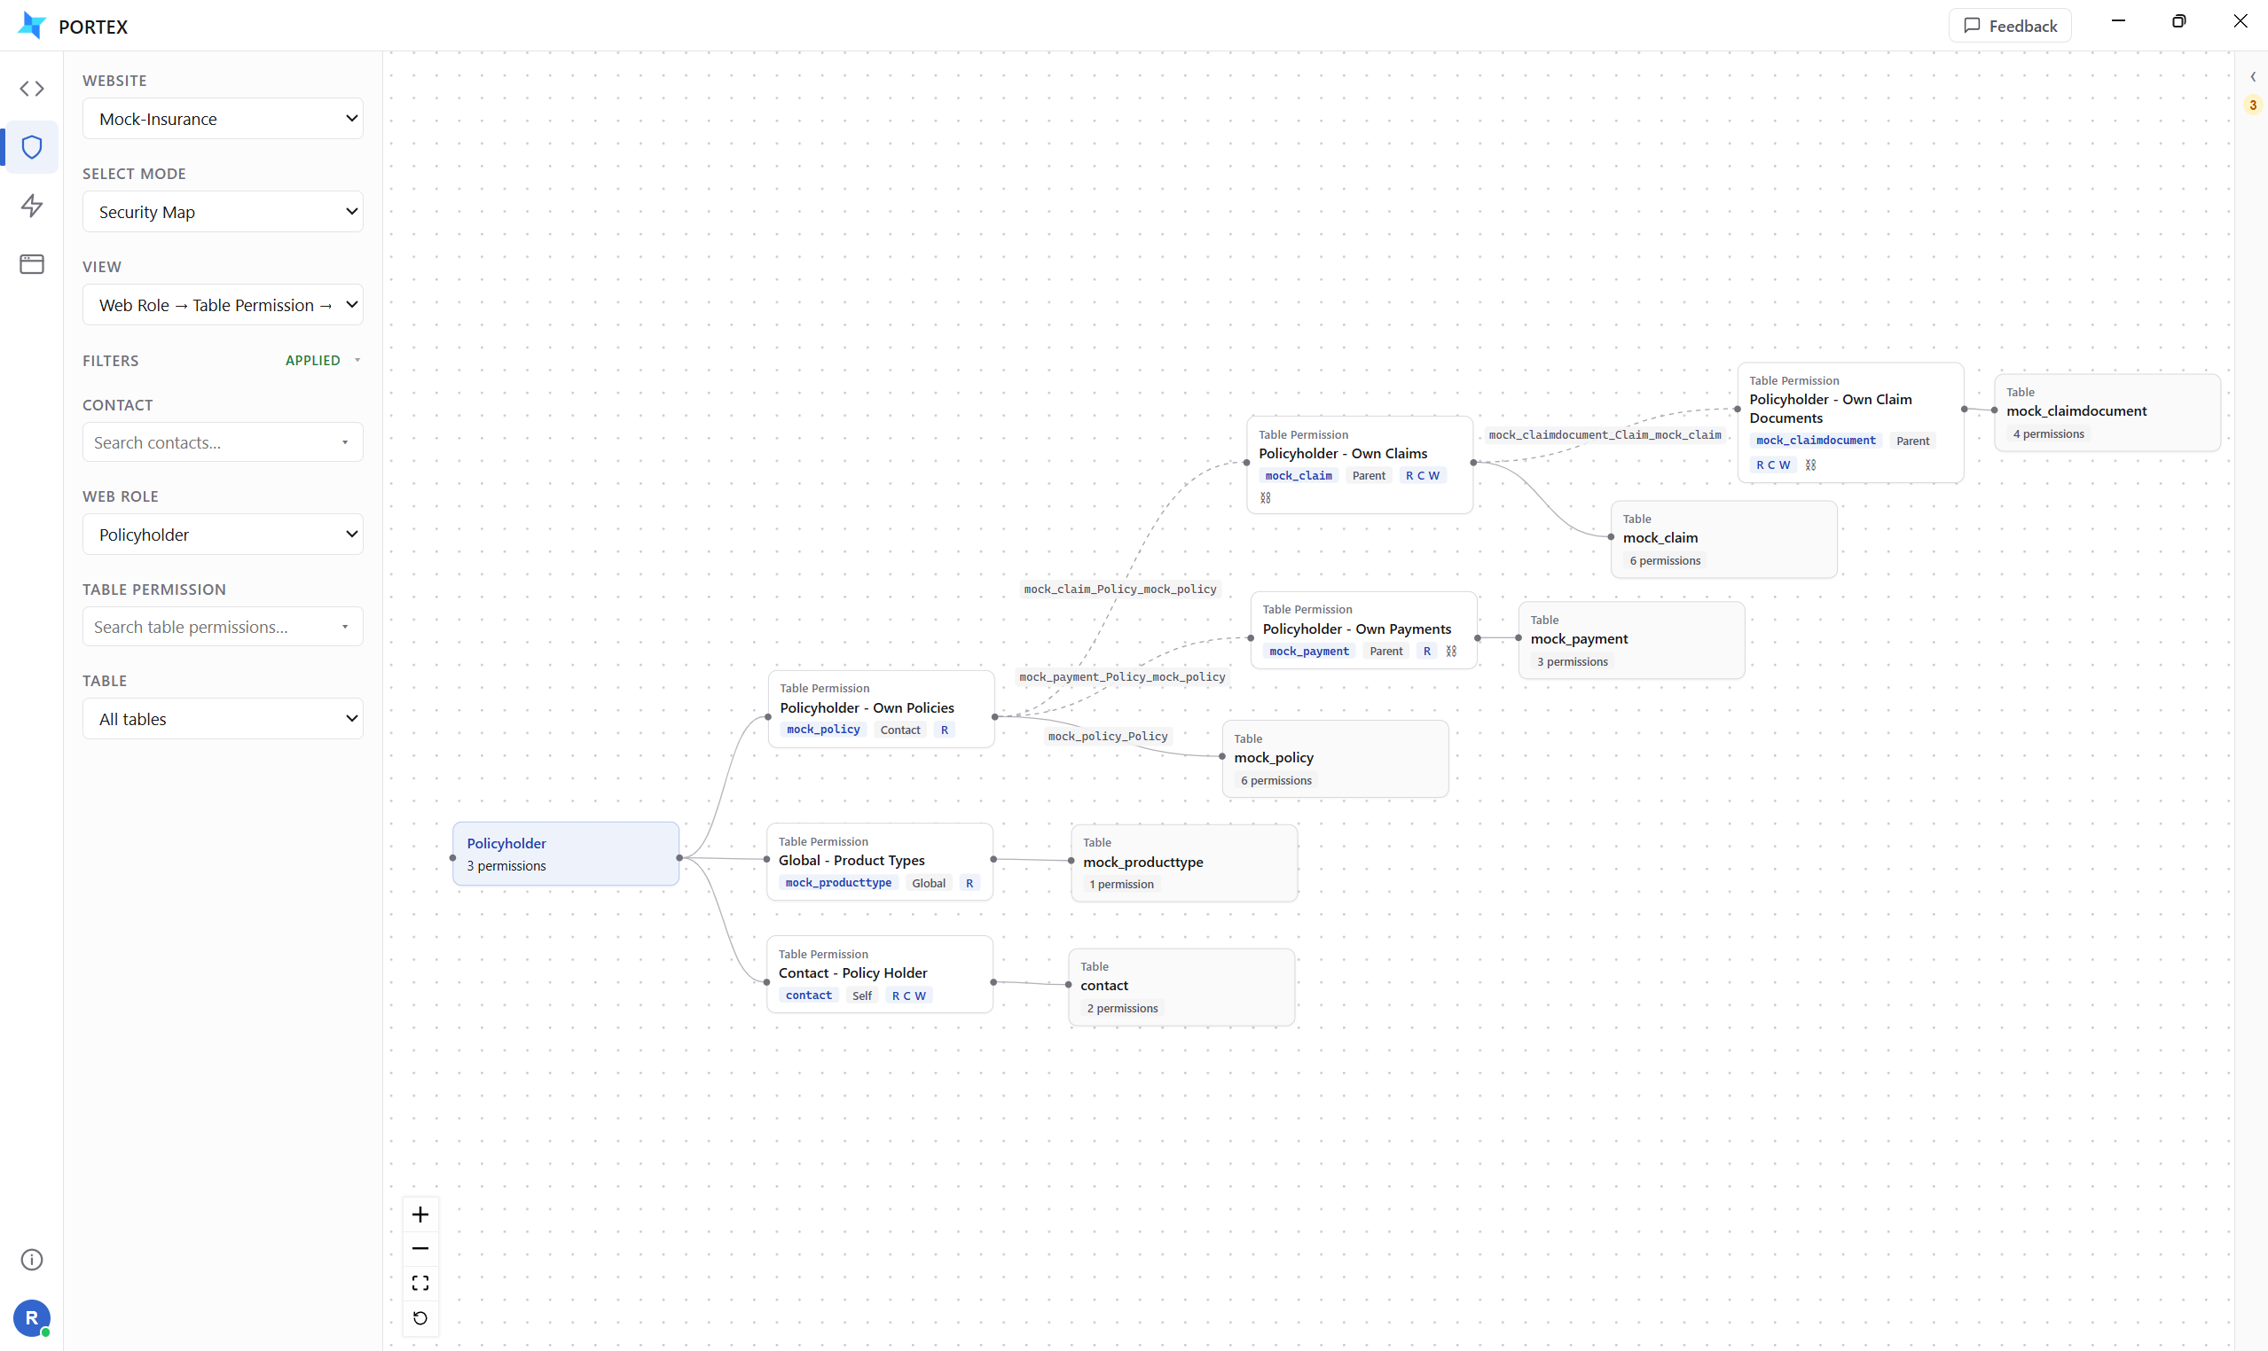Select Global - Product Types permission node

880,863
